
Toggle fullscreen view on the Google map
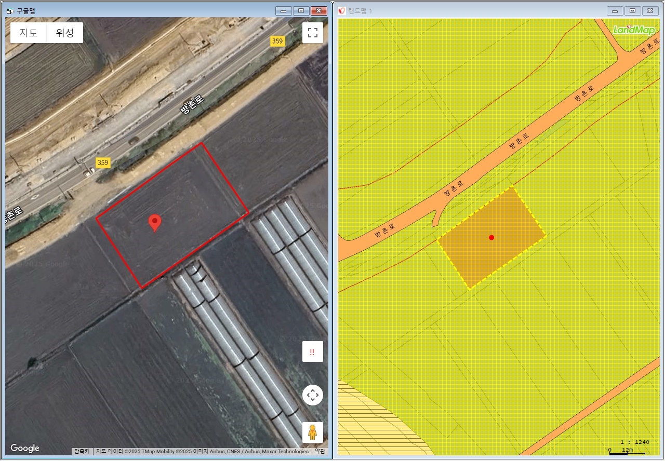click(312, 33)
